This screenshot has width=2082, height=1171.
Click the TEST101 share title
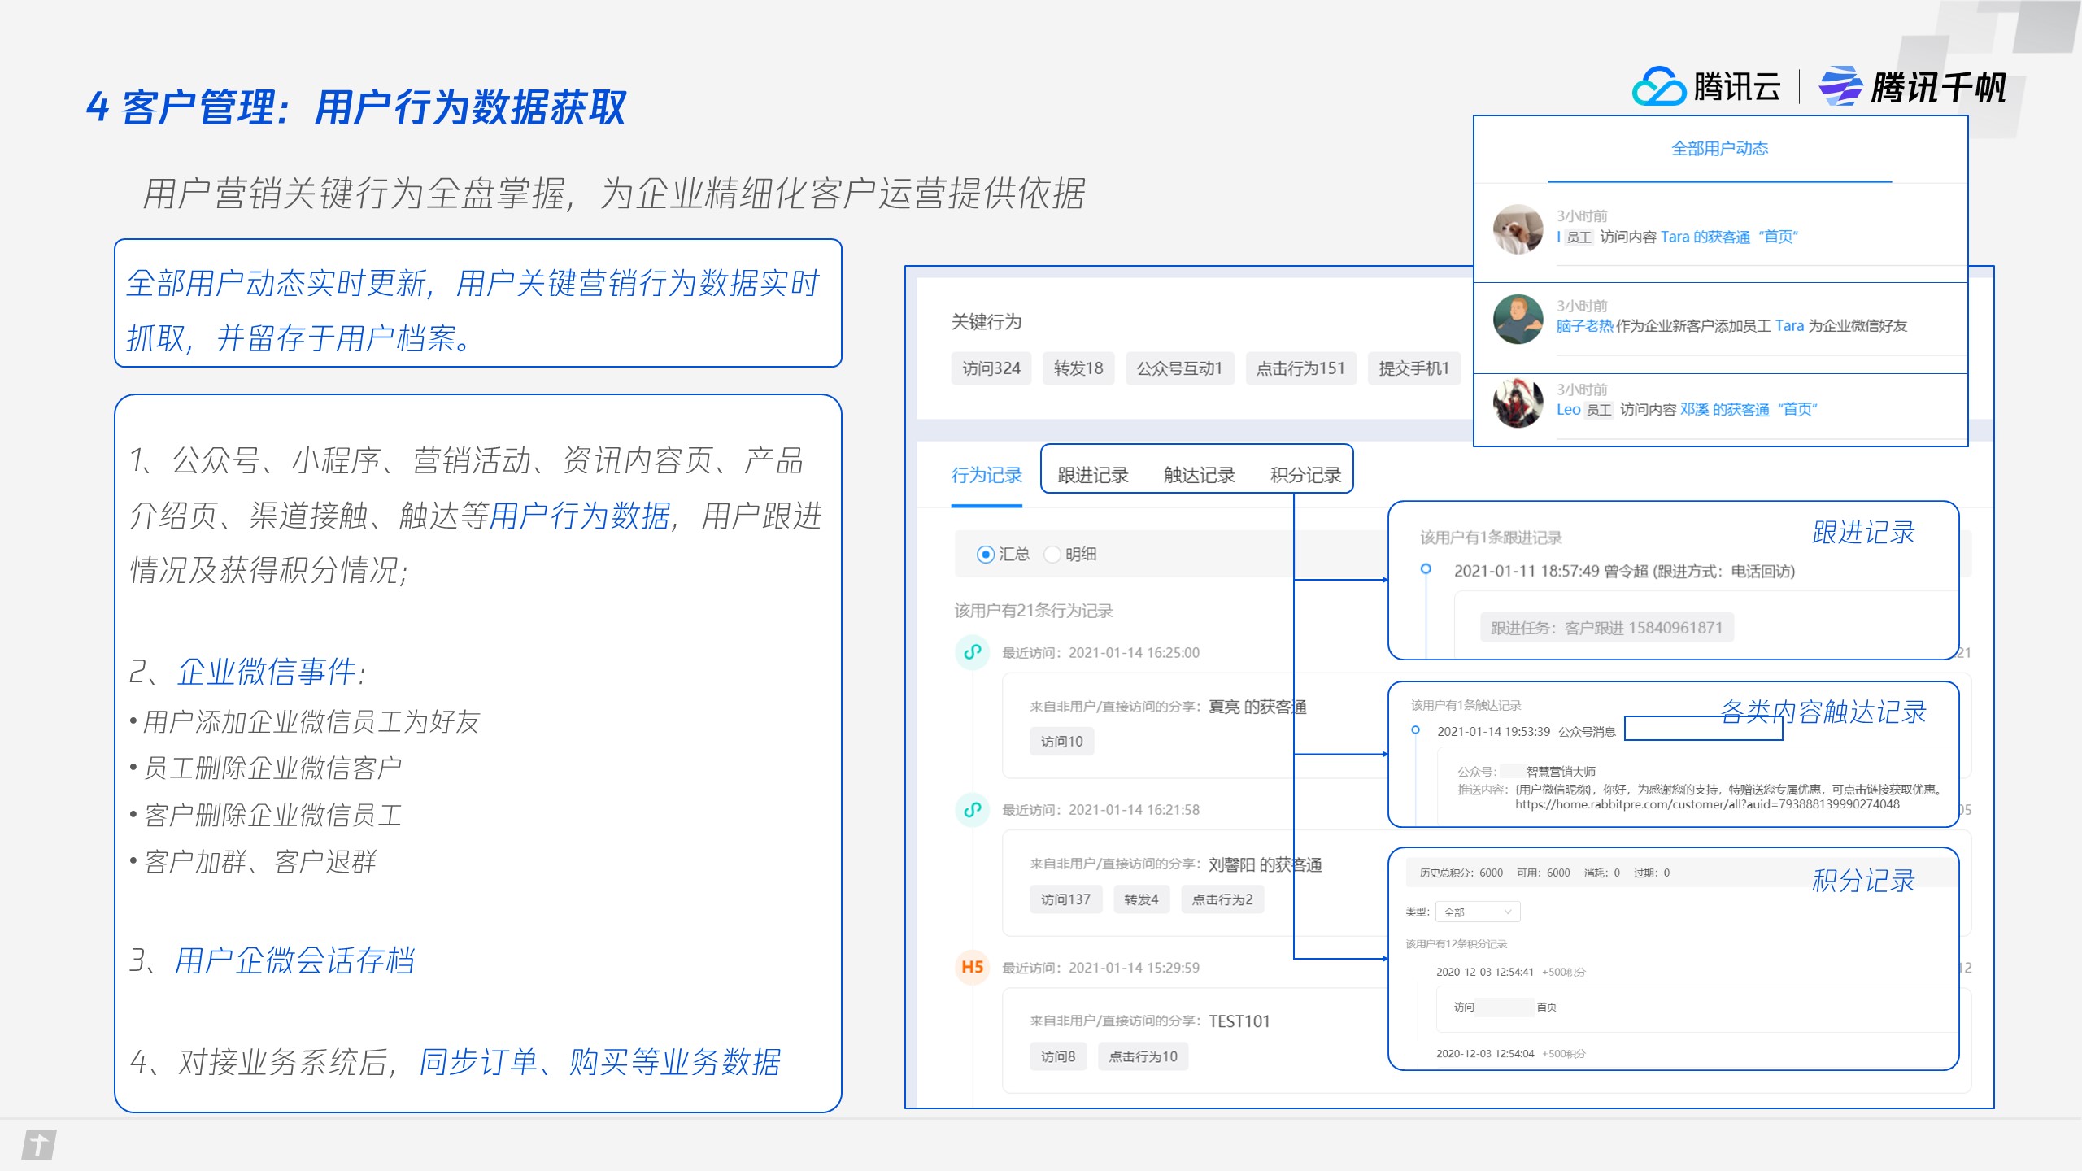click(1239, 1021)
